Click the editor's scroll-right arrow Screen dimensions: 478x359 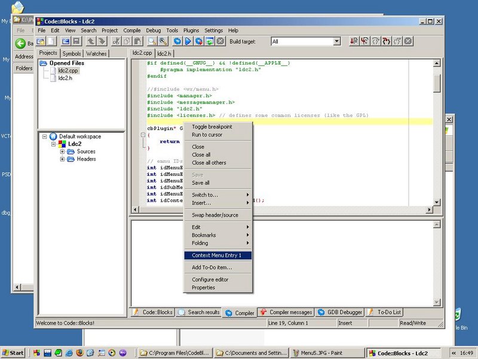click(x=429, y=210)
